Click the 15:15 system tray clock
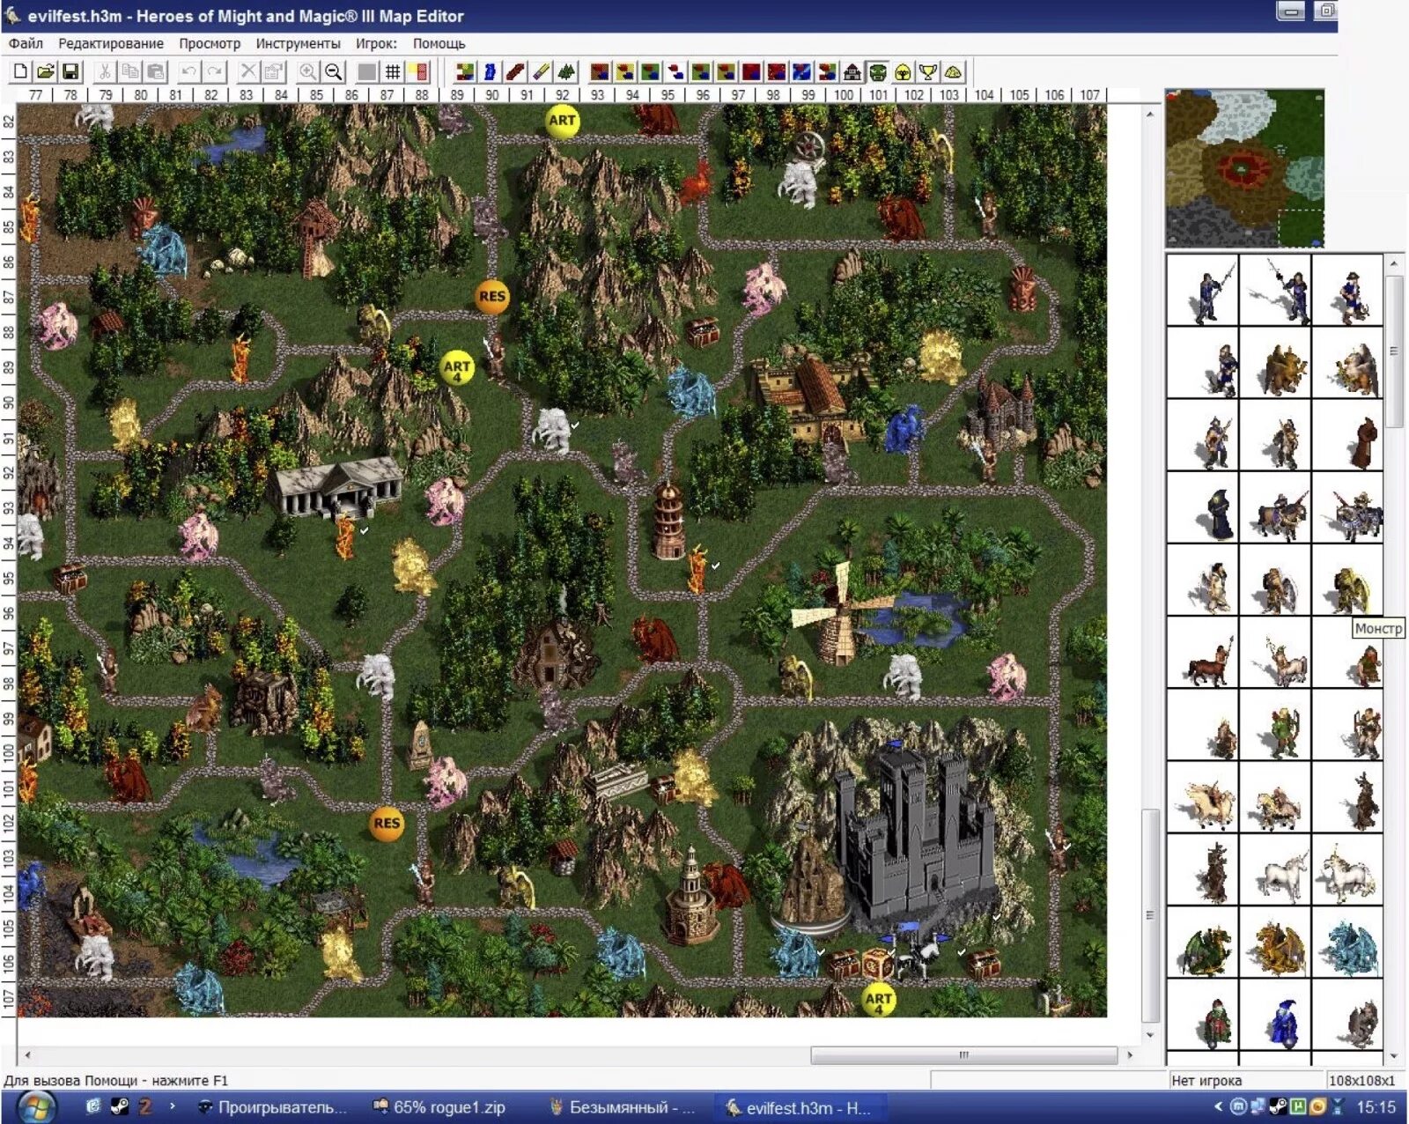This screenshot has height=1124, width=1409. click(x=1376, y=1107)
